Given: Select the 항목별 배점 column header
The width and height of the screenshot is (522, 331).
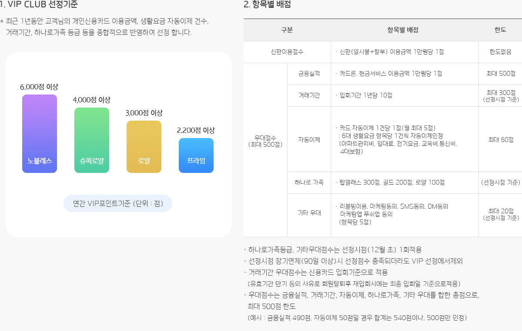Looking at the screenshot, I should [404, 30].
